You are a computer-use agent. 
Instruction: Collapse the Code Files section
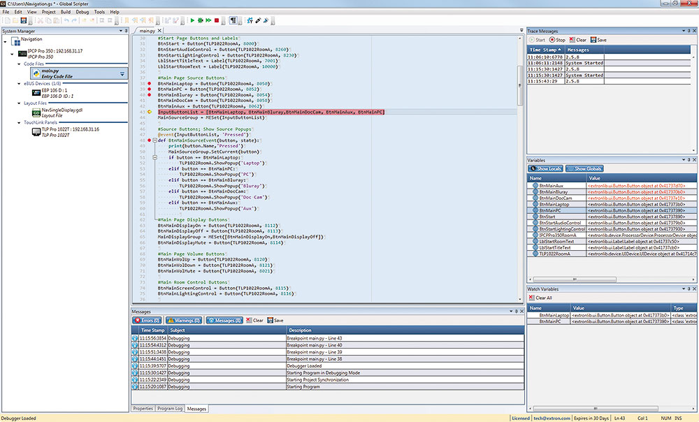tap(19, 64)
